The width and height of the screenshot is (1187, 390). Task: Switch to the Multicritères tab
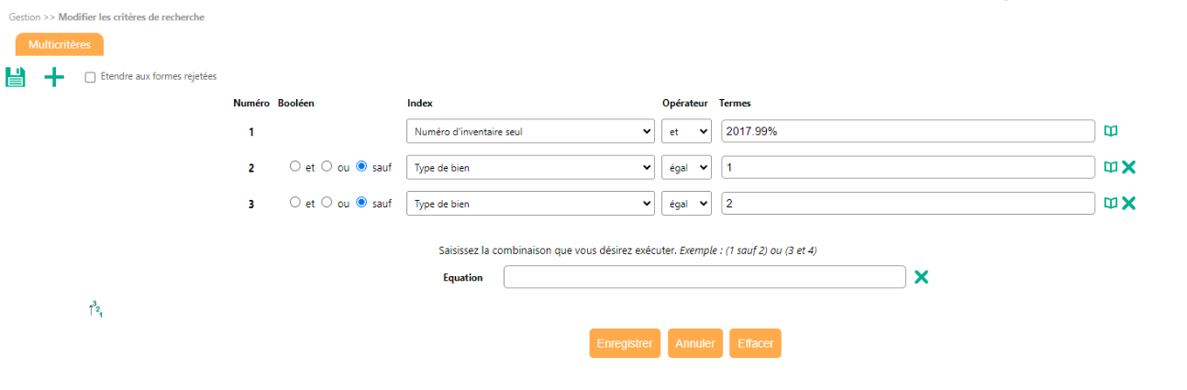[60, 44]
